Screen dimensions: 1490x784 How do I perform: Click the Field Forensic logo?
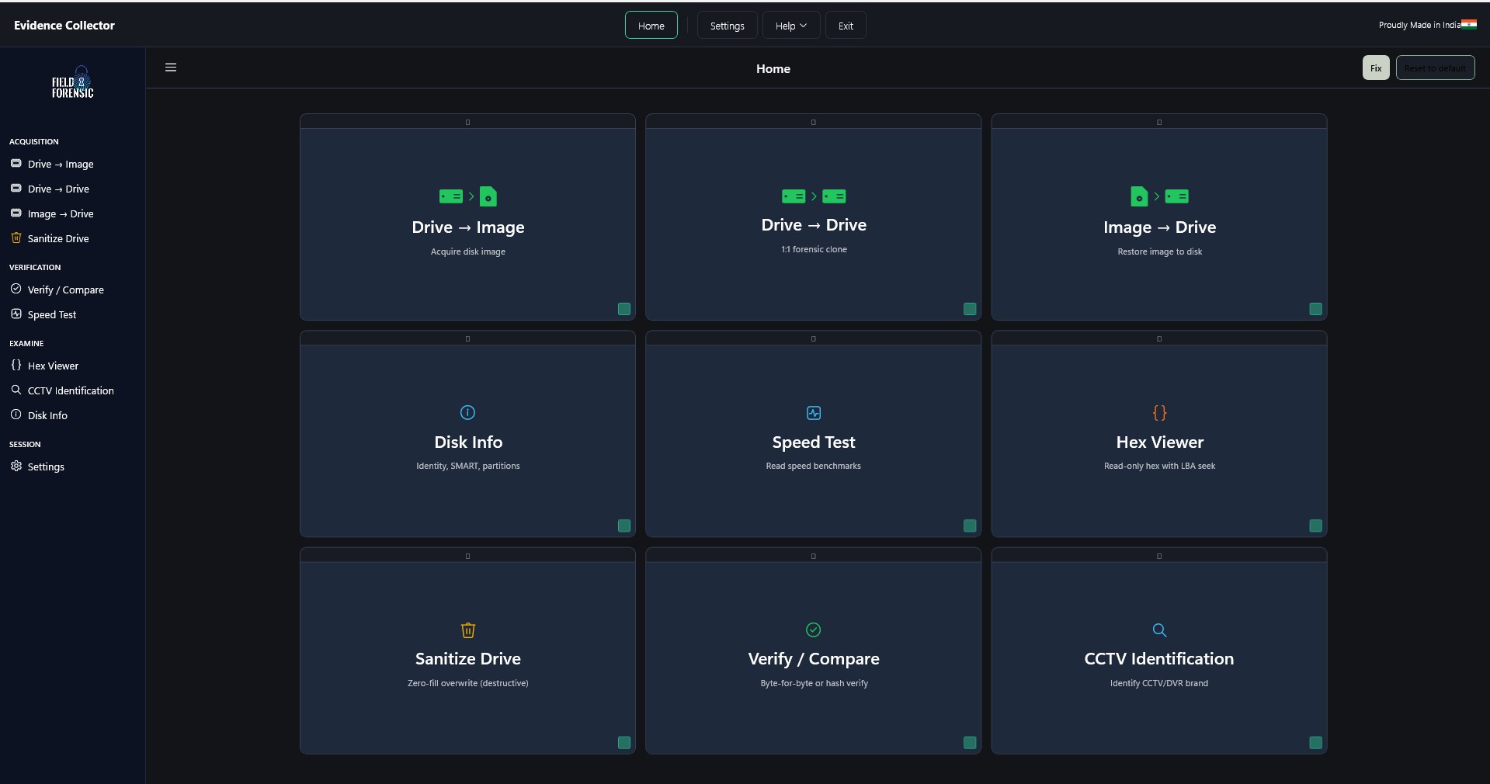73,82
